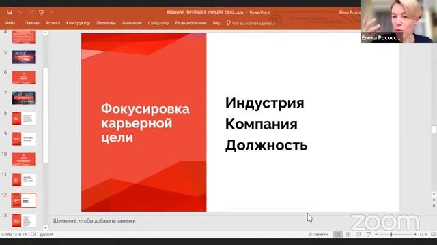Screen dimensions: 437x245
Task: Click the Redo icon in title bar
Action: [x=31, y=12]
